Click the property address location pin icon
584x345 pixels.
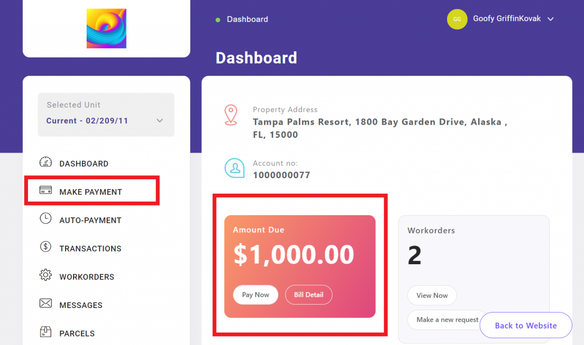pos(231,114)
